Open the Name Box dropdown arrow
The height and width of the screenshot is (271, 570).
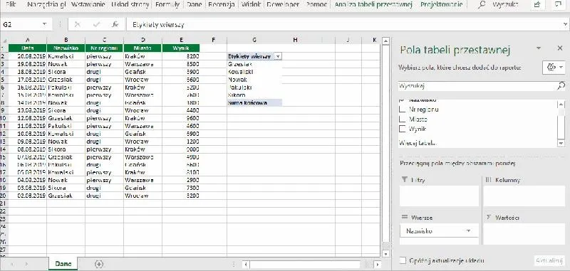[45, 25]
